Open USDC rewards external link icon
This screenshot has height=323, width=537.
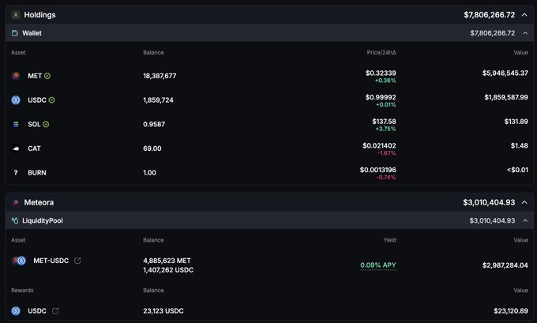point(55,311)
